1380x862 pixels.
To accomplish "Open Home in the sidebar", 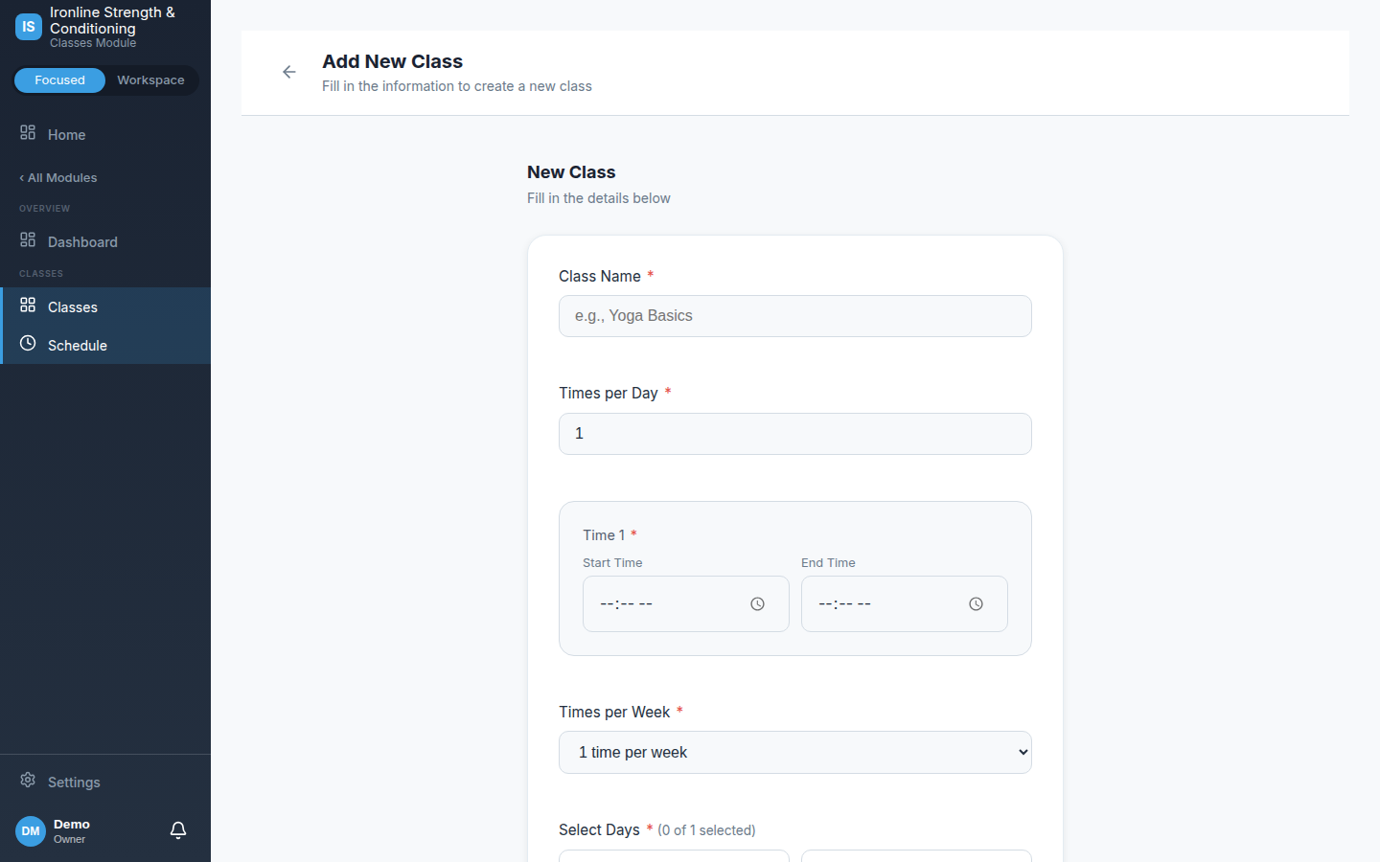I will pyautogui.click(x=105, y=134).
